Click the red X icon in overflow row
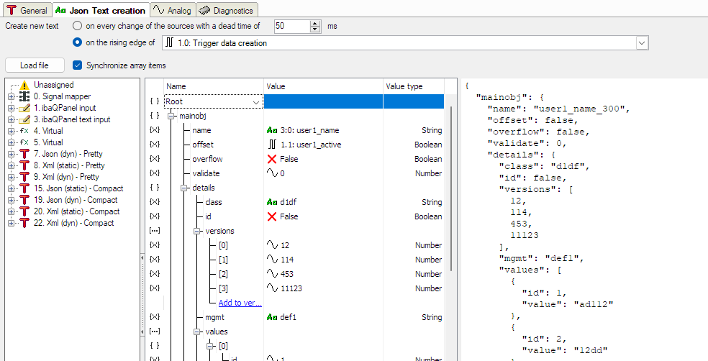708x361 pixels. [x=272, y=159]
